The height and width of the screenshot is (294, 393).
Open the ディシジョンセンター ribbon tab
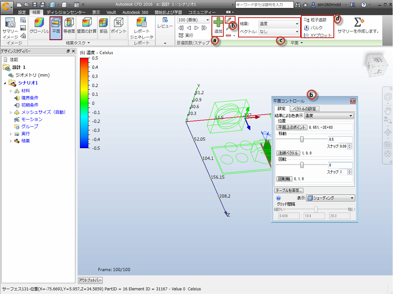[66, 12]
